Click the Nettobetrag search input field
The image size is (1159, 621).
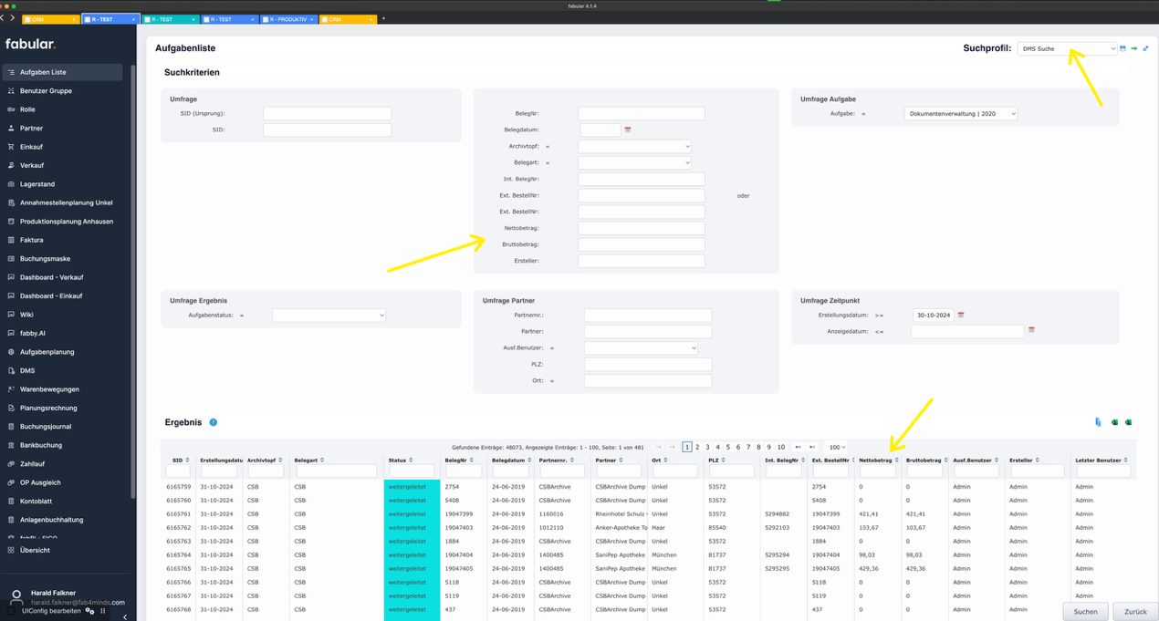(x=641, y=228)
